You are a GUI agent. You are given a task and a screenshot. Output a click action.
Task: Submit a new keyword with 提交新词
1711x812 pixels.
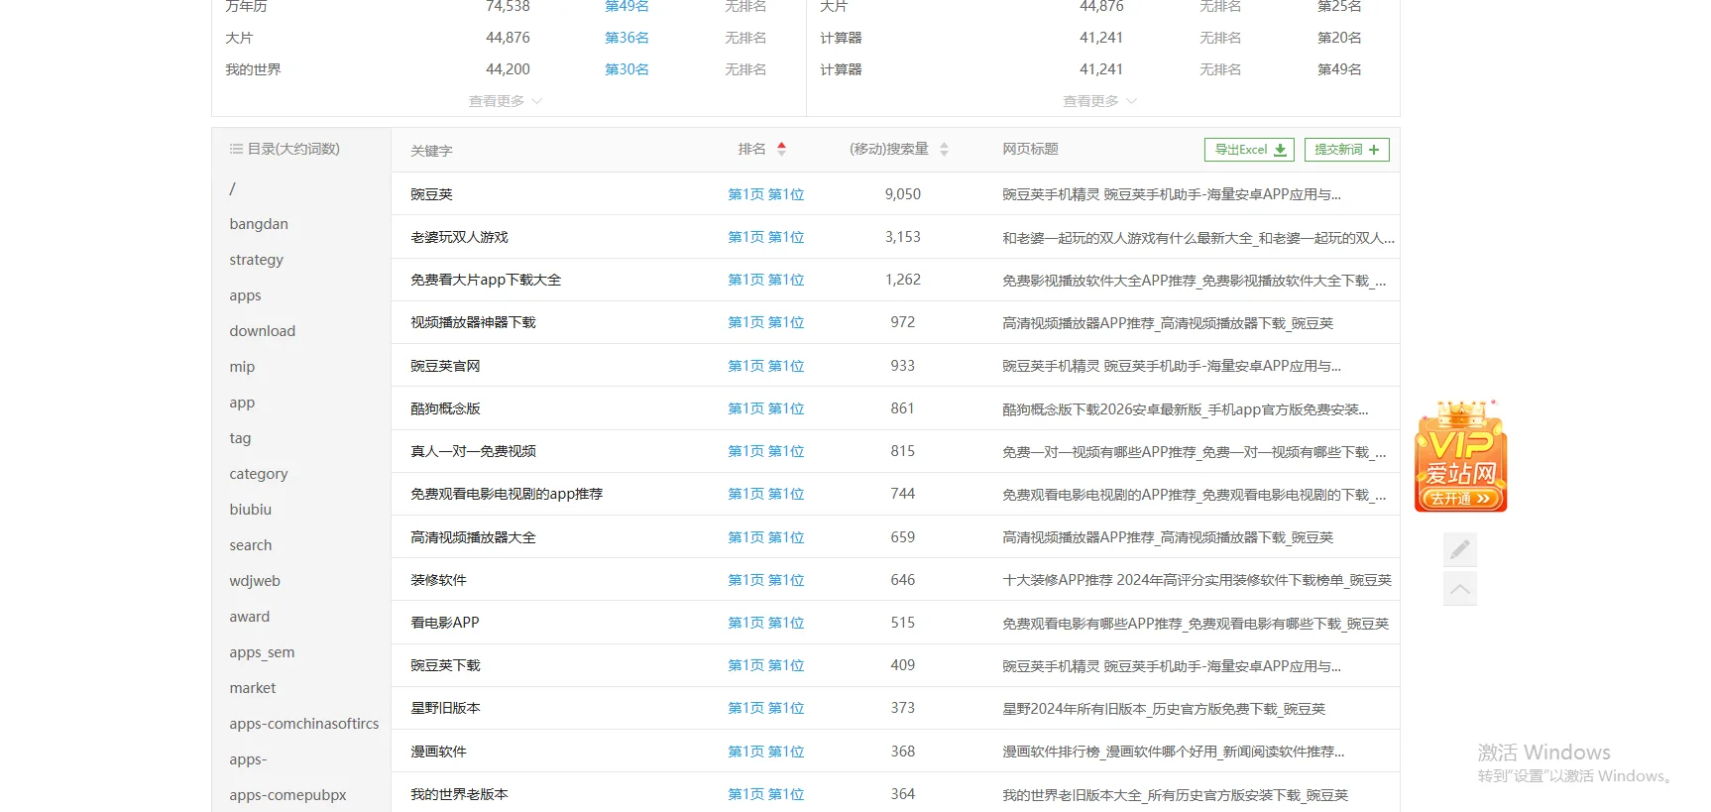click(1346, 150)
